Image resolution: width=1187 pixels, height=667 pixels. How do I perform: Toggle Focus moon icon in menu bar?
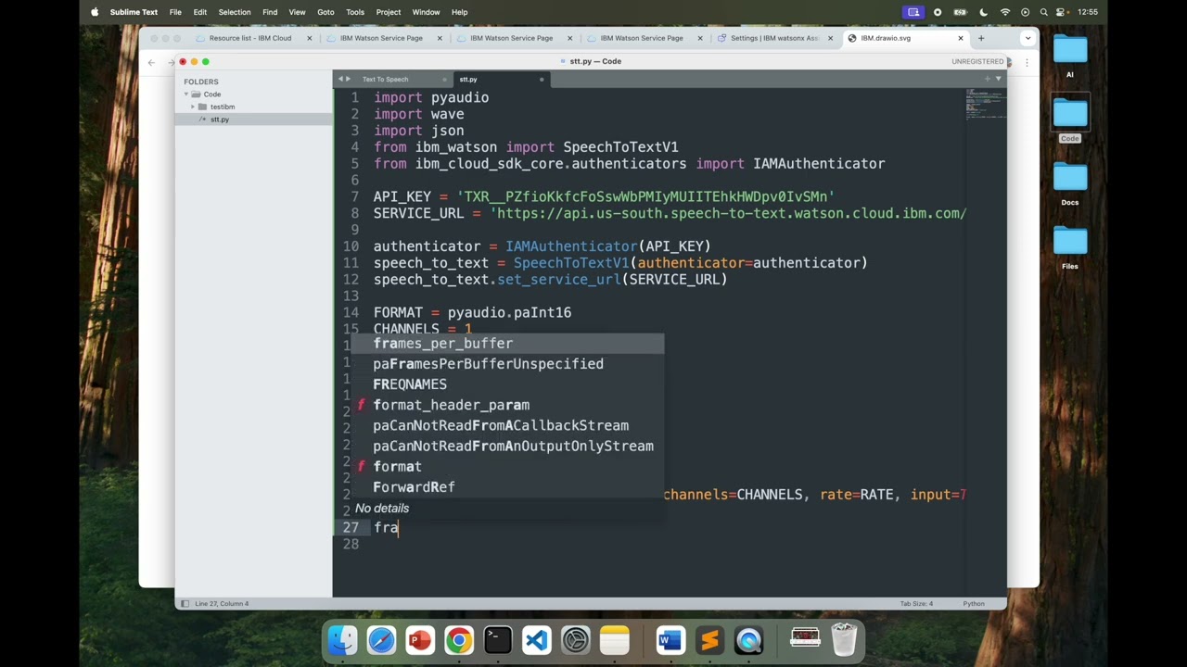(984, 12)
